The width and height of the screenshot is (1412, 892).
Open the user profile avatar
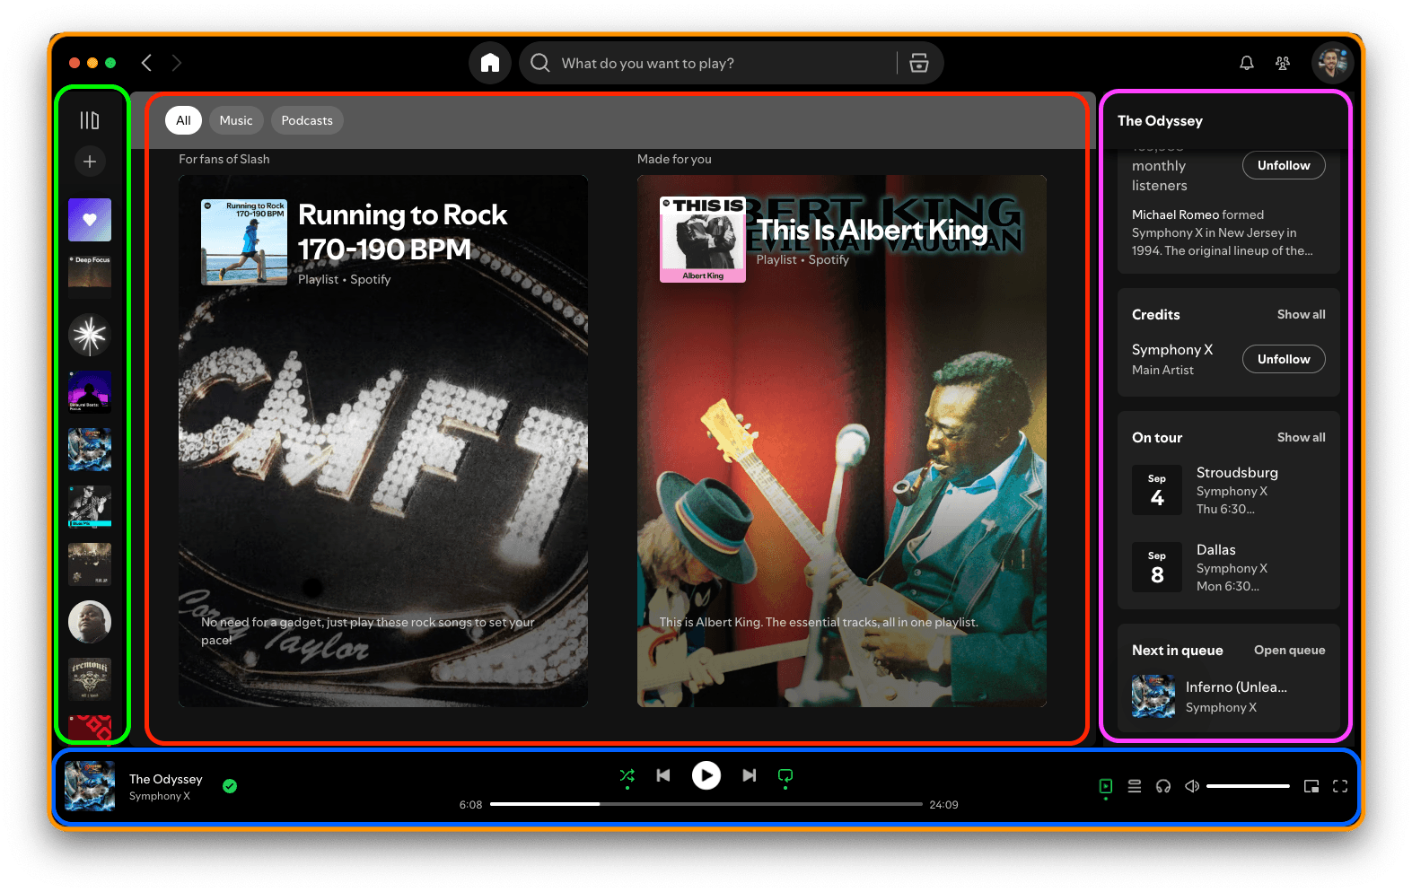pyautogui.click(x=1332, y=63)
